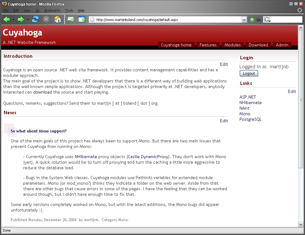Screen dimensions: 305x235
Task: Open the ASP.NET link
Action: (x=248, y=97)
